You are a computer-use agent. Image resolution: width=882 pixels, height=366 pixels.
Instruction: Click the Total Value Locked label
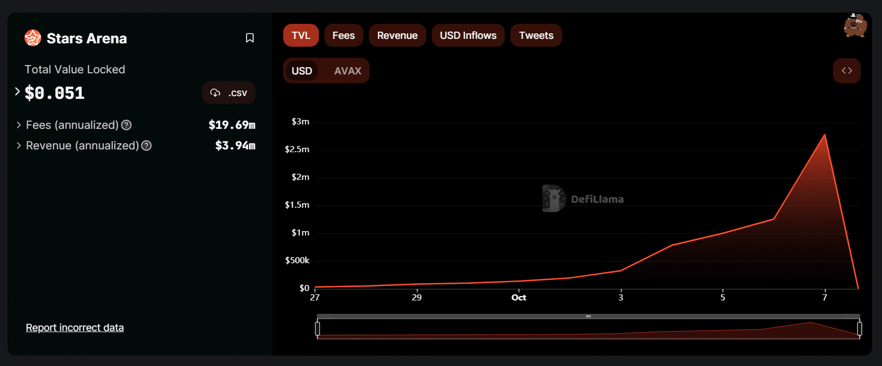tap(75, 69)
